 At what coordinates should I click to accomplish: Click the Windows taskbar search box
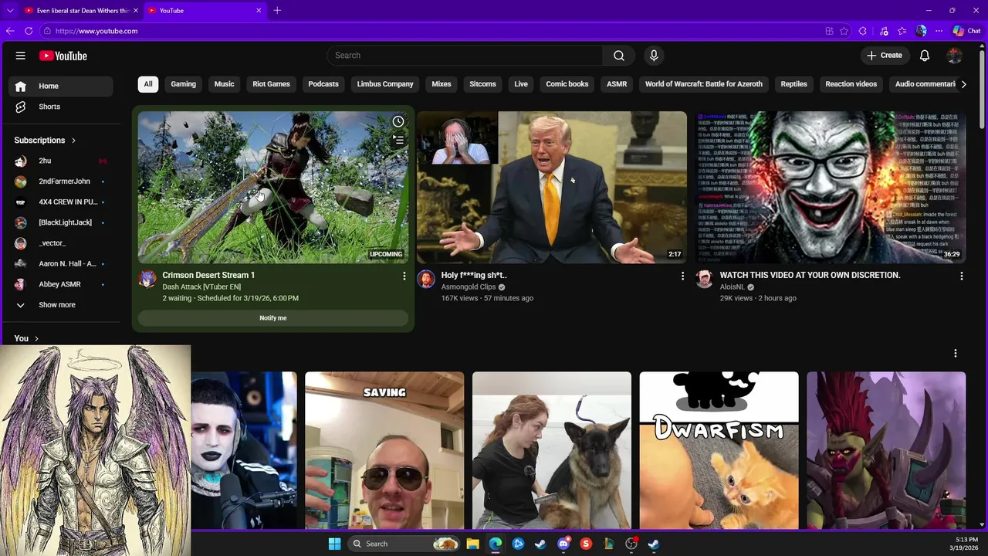[x=404, y=544]
